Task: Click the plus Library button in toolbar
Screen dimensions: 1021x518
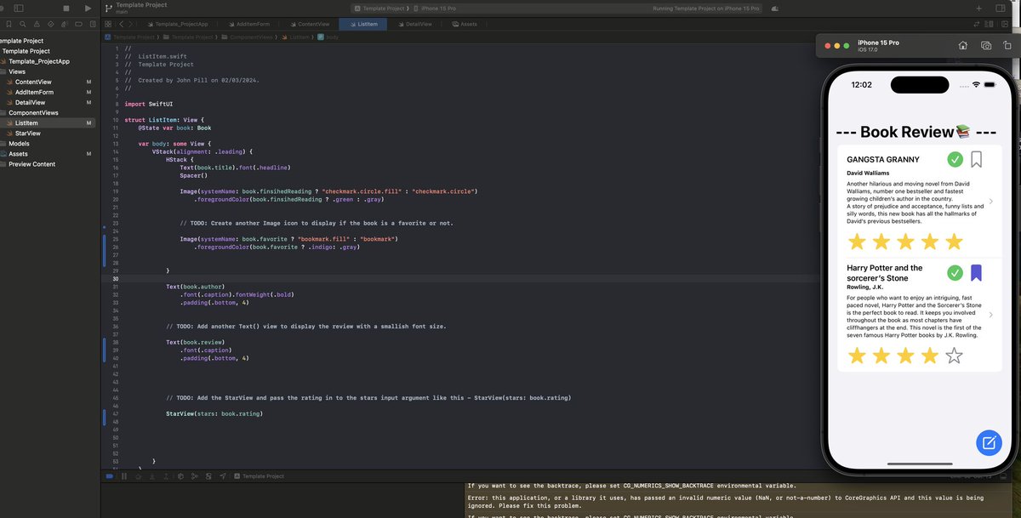Action: (x=978, y=8)
